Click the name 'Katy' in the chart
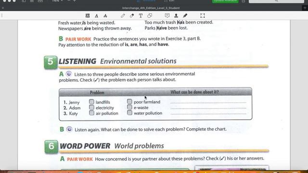Screen dimensions: 308x173 coord(73,113)
